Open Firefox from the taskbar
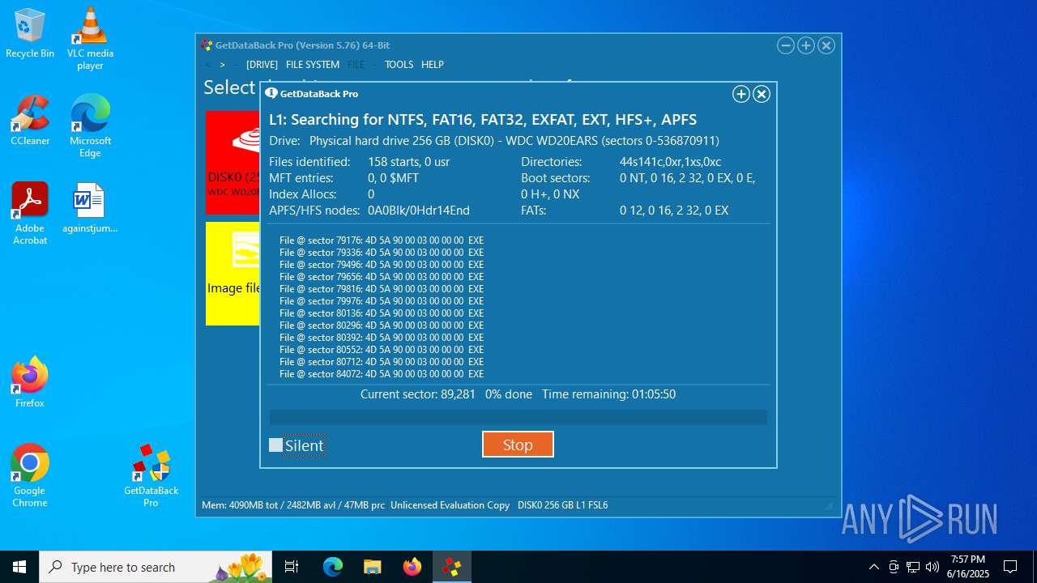The image size is (1037, 583). coord(412,567)
